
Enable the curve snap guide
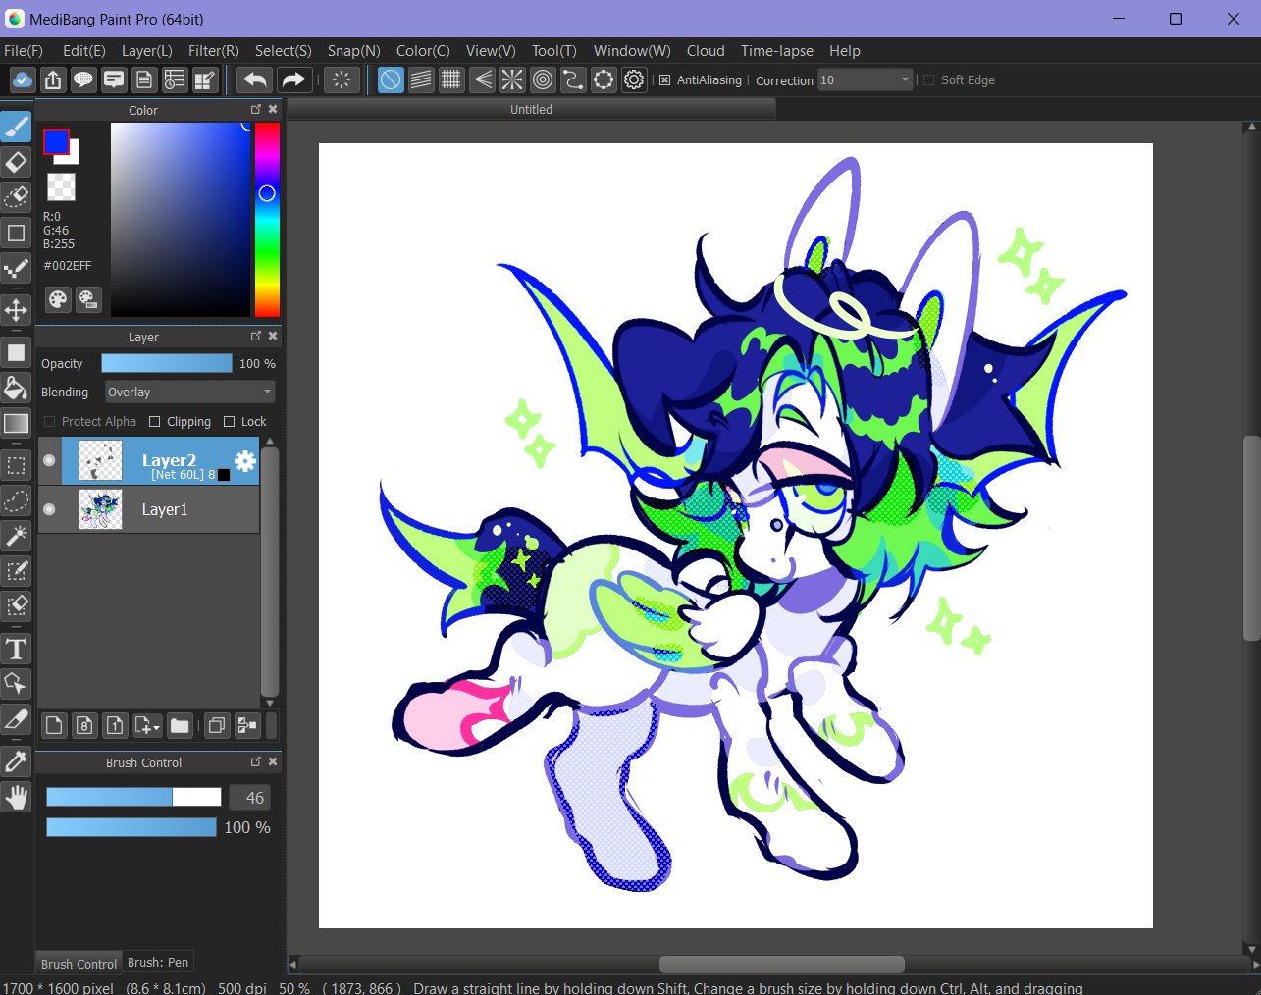coord(573,80)
